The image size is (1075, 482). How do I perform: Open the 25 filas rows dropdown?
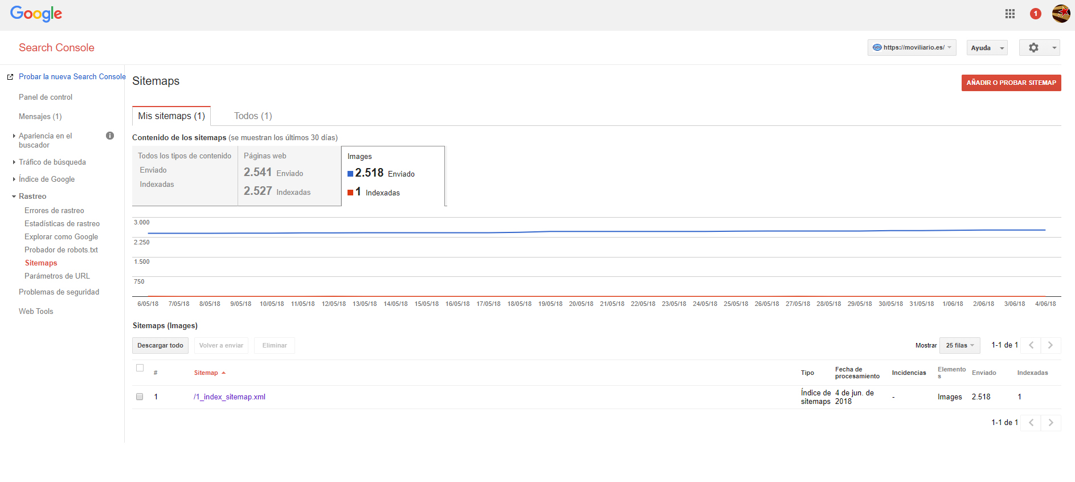tap(960, 345)
